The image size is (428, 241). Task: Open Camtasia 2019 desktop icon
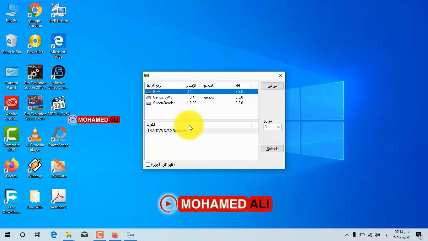point(12,140)
